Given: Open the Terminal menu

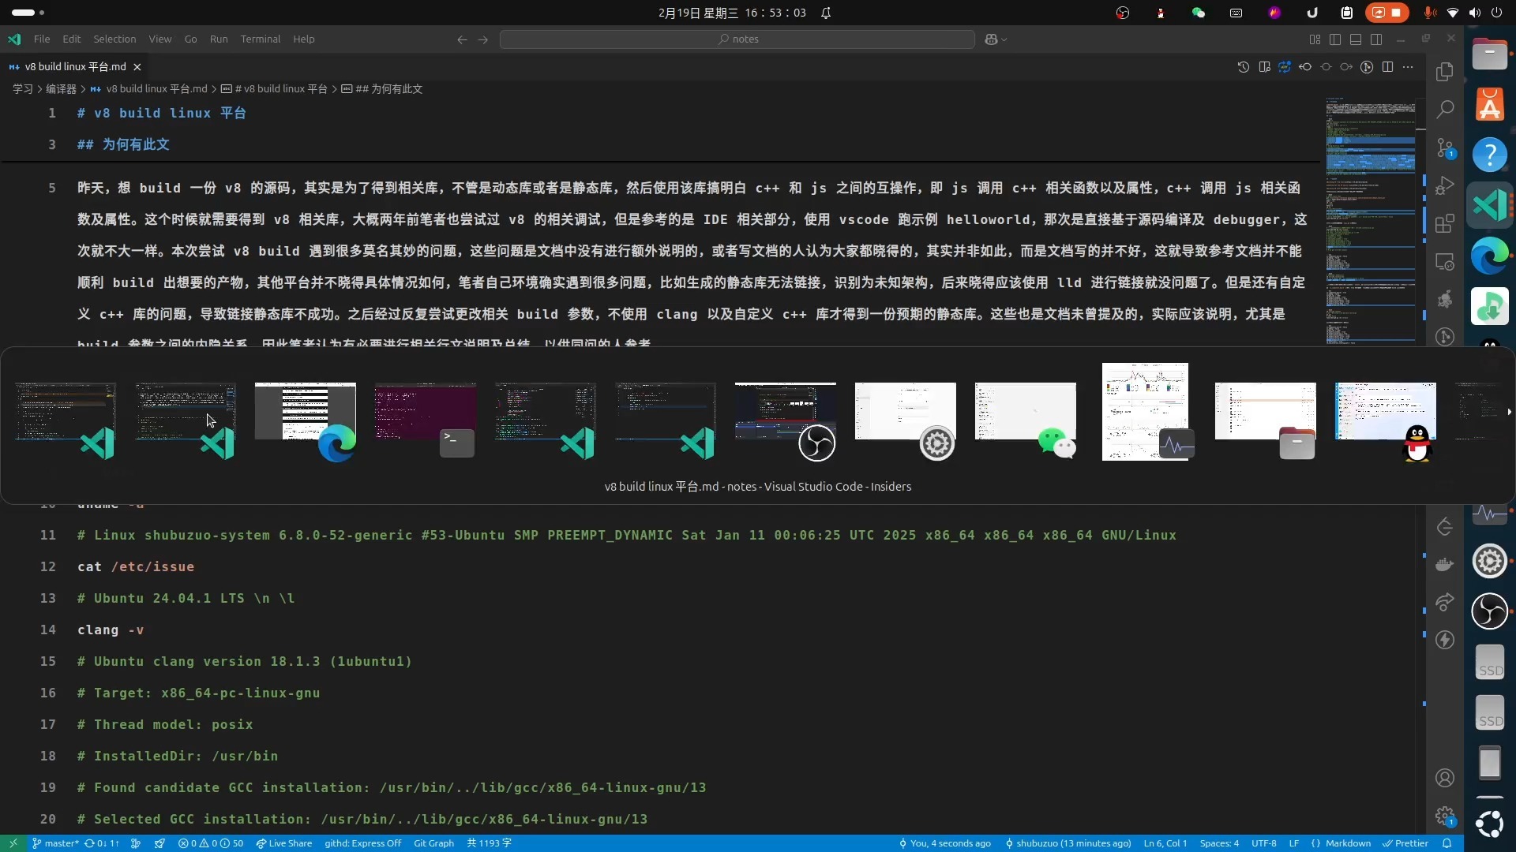Looking at the screenshot, I should (x=261, y=39).
